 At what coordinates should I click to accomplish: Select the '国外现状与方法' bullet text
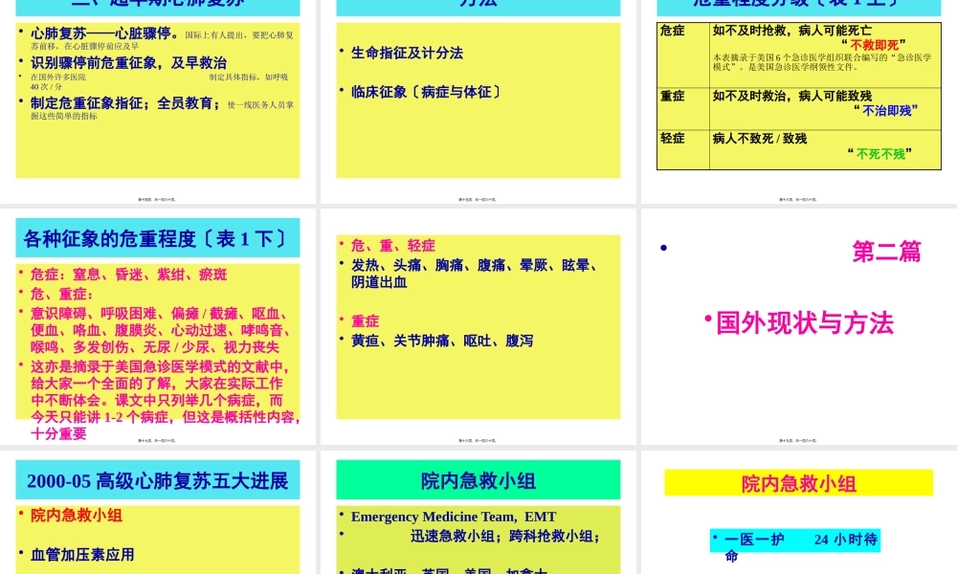(804, 323)
